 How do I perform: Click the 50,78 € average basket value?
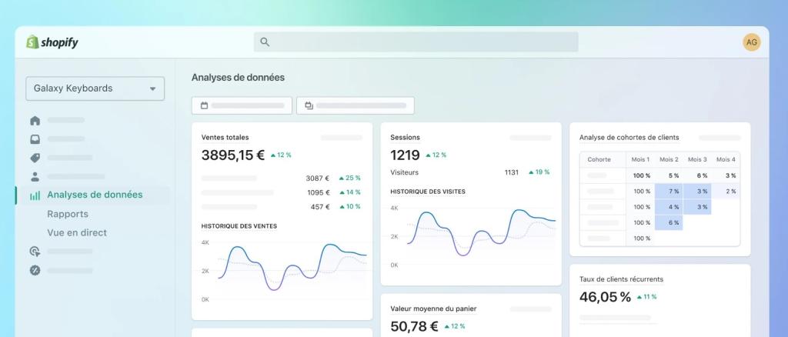414,326
